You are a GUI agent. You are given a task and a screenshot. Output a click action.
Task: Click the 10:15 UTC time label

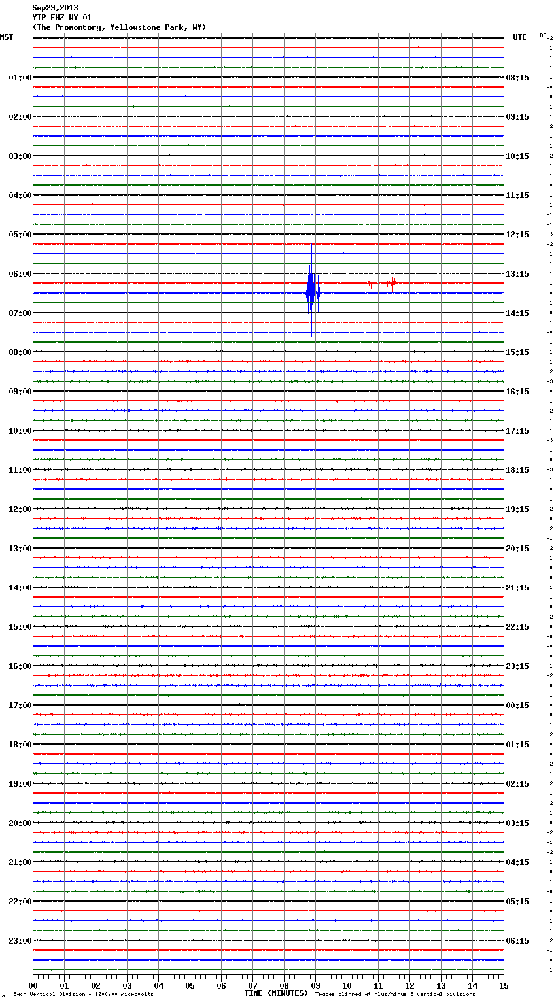[517, 156]
